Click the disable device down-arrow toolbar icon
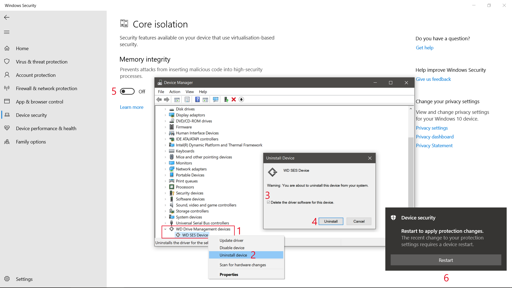The width and height of the screenshot is (512, 288). [x=241, y=99]
